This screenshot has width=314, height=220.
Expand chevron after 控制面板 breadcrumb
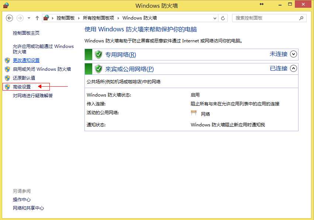tap(79, 18)
